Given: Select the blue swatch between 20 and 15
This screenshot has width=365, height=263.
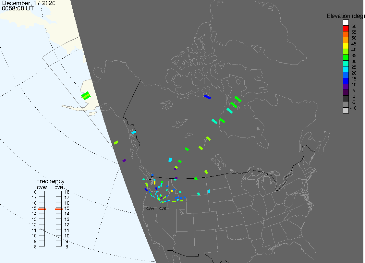Looking at the screenshot, I should [x=346, y=75].
